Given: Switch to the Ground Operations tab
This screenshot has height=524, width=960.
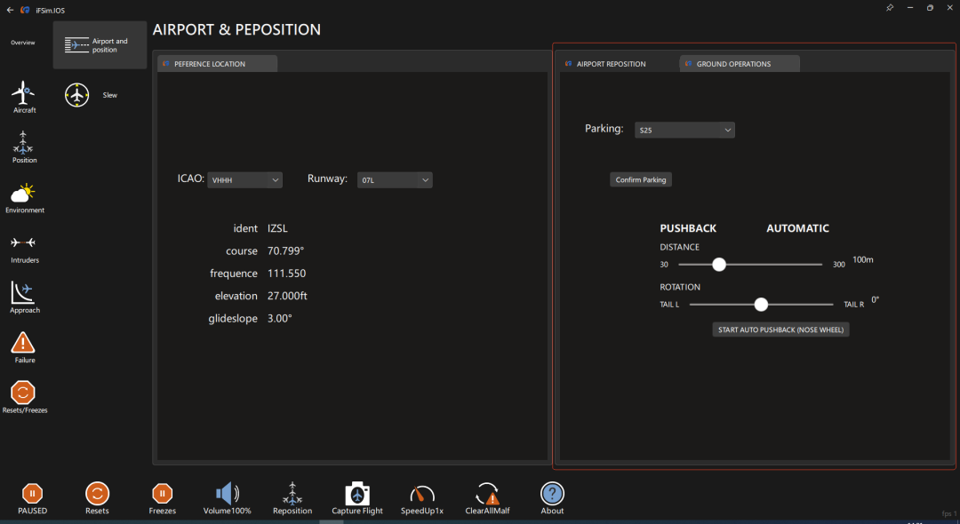Looking at the screenshot, I should (x=739, y=64).
